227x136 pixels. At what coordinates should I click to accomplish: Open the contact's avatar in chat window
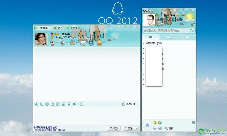[41, 39]
